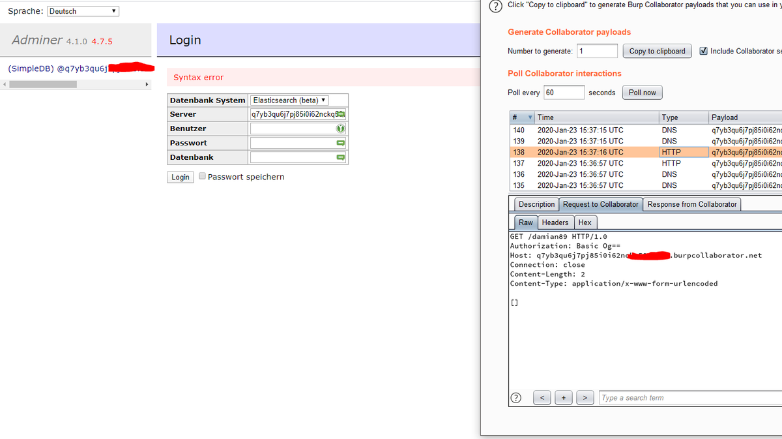Click the Adminer logo link
This screenshot has width=782, height=439.
point(37,40)
